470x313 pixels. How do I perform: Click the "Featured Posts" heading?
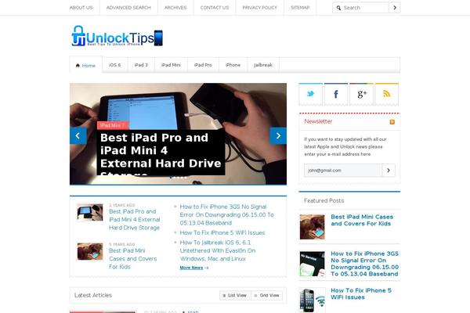(x=324, y=200)
